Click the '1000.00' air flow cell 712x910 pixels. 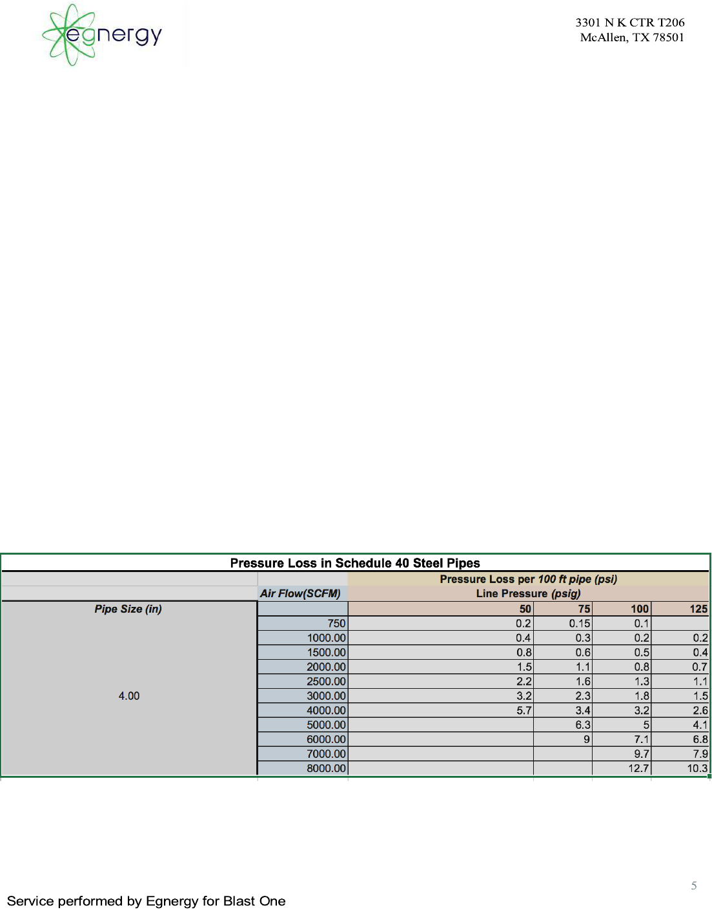tap(303, 638)
